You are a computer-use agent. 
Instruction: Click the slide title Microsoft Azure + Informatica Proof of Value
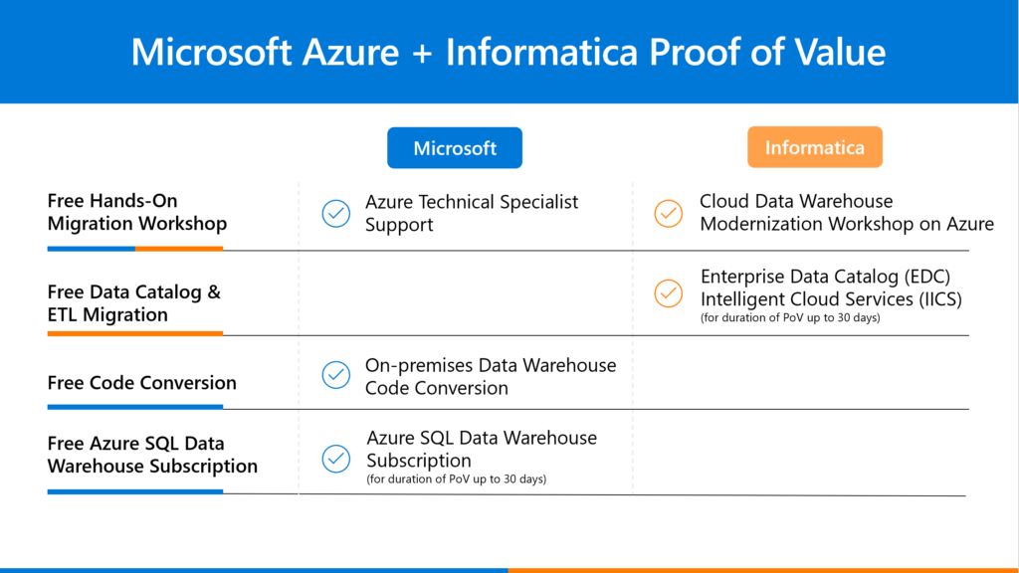coord(509,52)
